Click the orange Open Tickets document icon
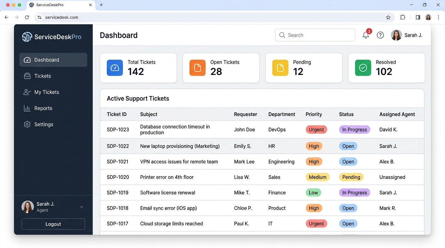The width and height of the screenshot is (445, 248). pos(198,68)
